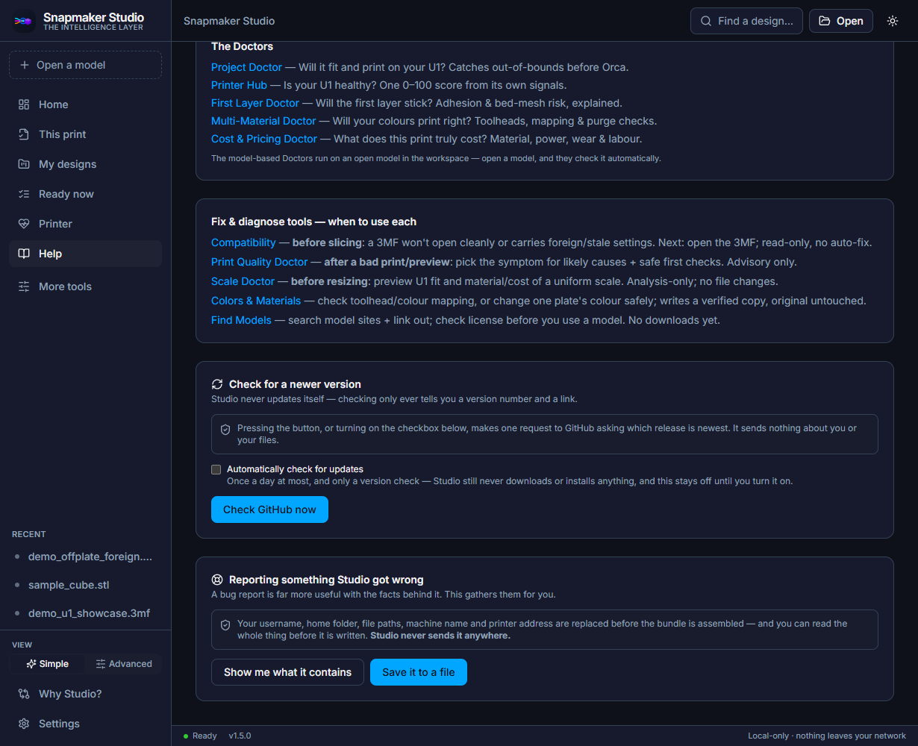The image size is (918, 746).
Task: Click Open a model button
Action: [85, 65]
